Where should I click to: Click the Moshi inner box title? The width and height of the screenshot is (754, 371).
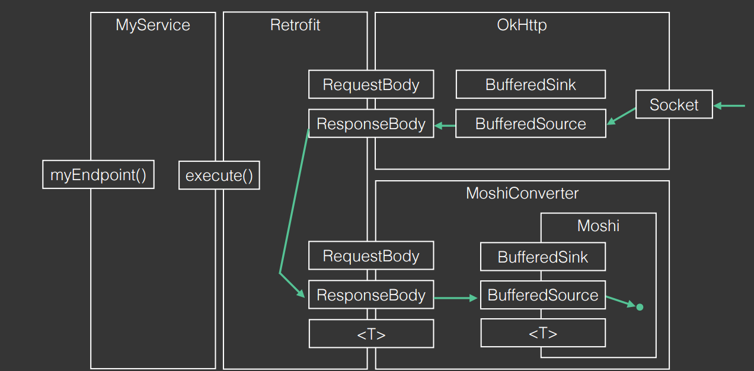tap(598, 225)
